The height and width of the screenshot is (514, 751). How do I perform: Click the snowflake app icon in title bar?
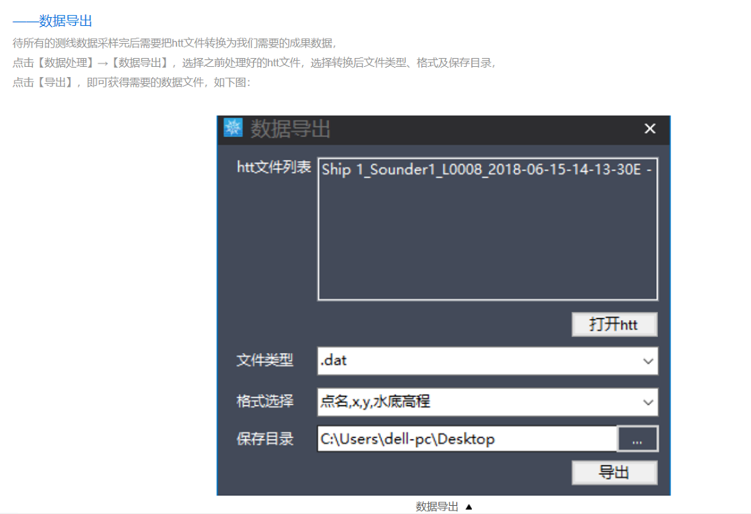(x=233, y=128)
